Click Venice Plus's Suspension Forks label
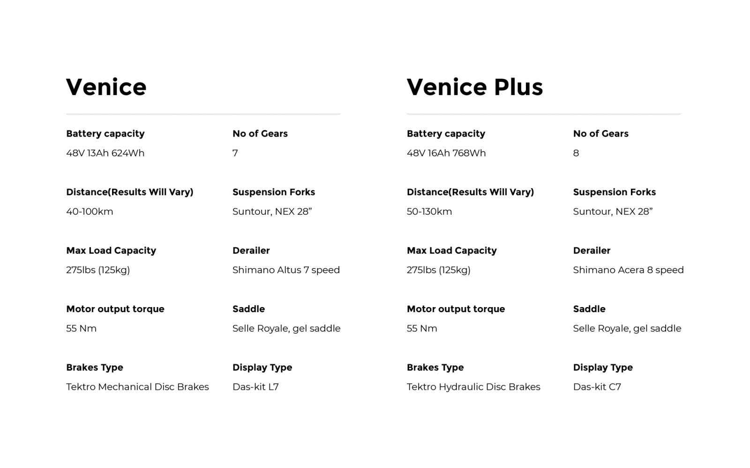750x468 pixels. [614, 192]
